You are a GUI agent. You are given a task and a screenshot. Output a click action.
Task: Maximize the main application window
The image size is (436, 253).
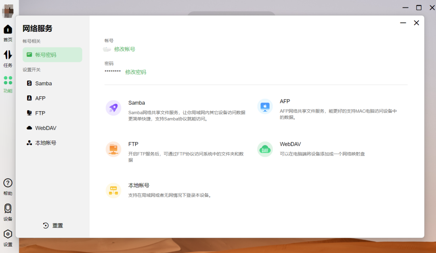[419, 8]
